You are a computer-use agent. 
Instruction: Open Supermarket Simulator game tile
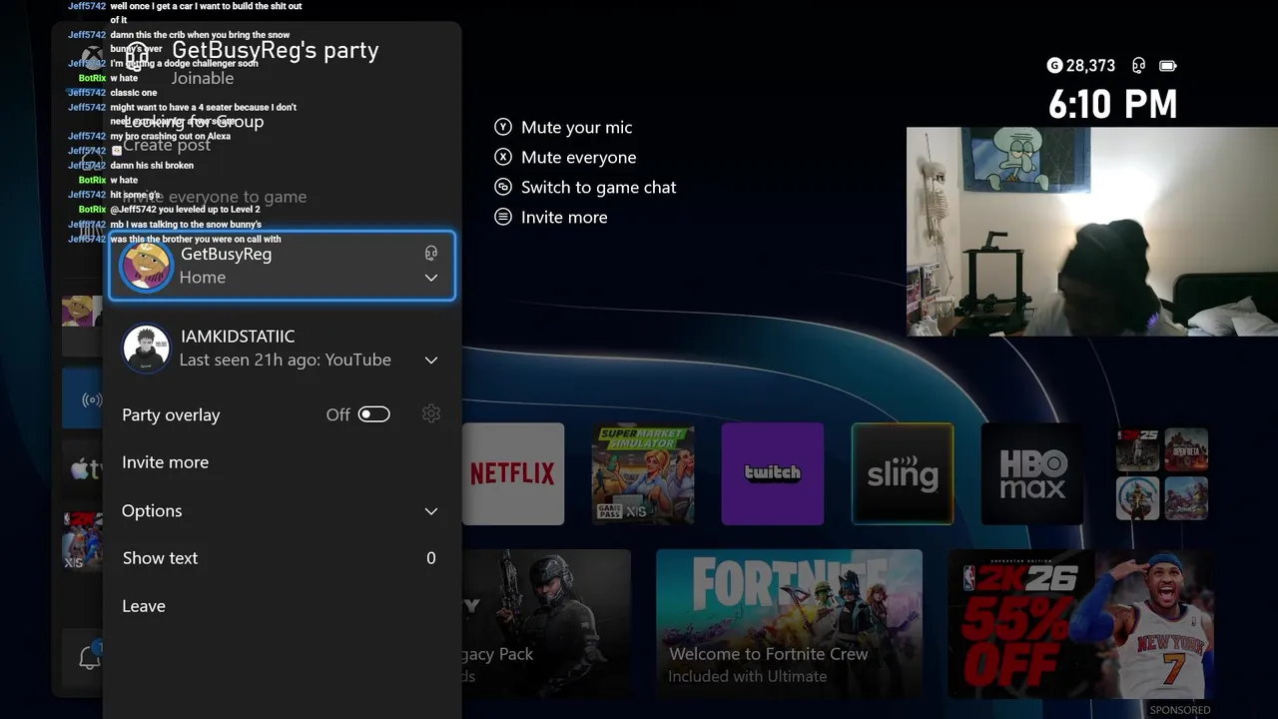(643, 473)
